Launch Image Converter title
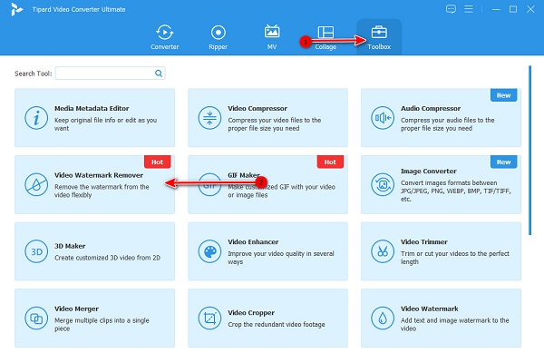 [x=429, y=172]
